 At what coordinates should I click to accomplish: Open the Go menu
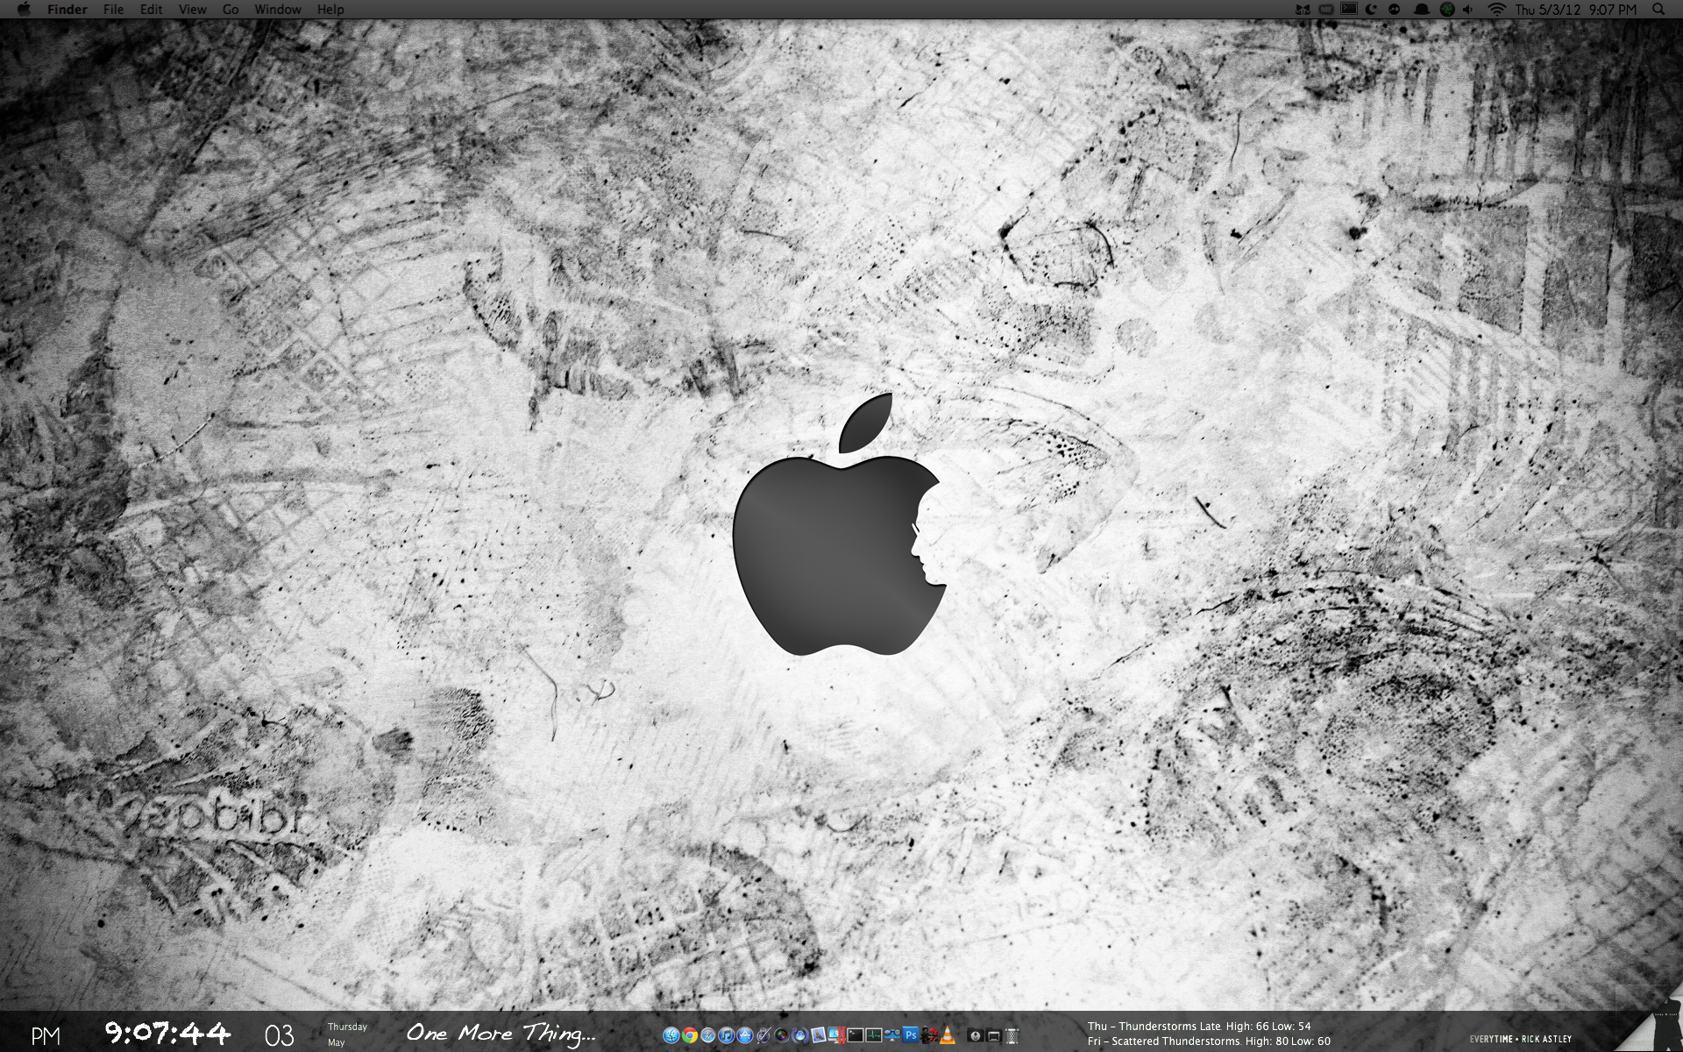coord(231,9)
